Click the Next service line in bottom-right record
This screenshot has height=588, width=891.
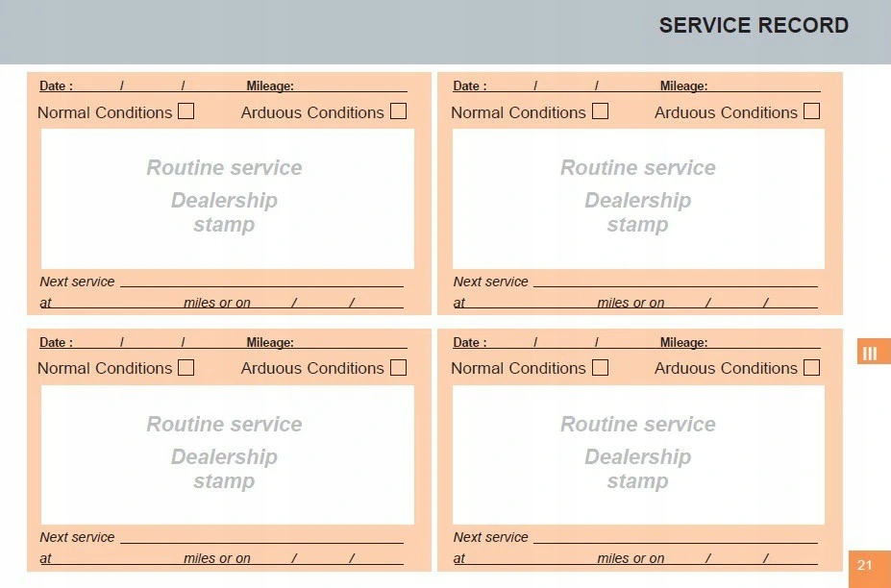pyautogui.click(x=676, y=537)
